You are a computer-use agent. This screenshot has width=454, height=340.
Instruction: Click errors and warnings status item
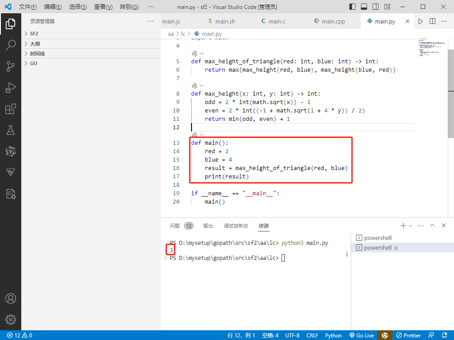(20, 336)
